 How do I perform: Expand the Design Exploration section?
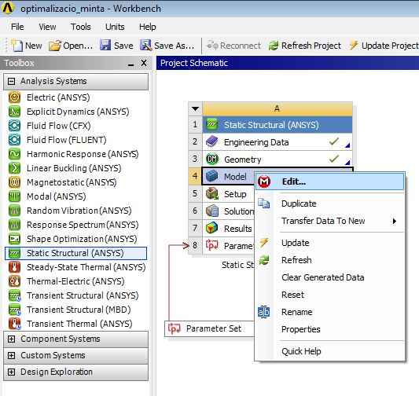[x=11, y=372]
